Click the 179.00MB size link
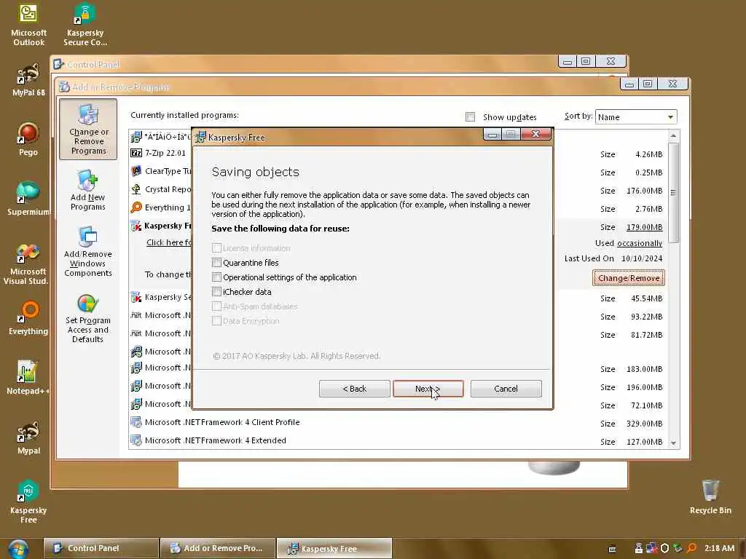Image resolution: width=746 pixels, height=559 pixels. (644, 227)
